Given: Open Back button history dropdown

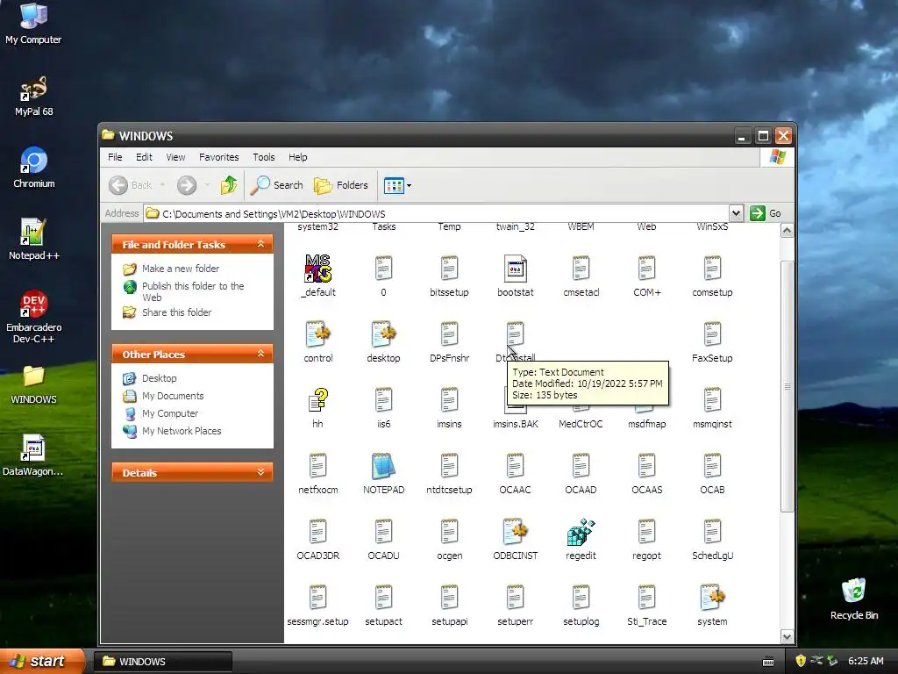Looking at the screenshot, I should (x=162, y=185).
